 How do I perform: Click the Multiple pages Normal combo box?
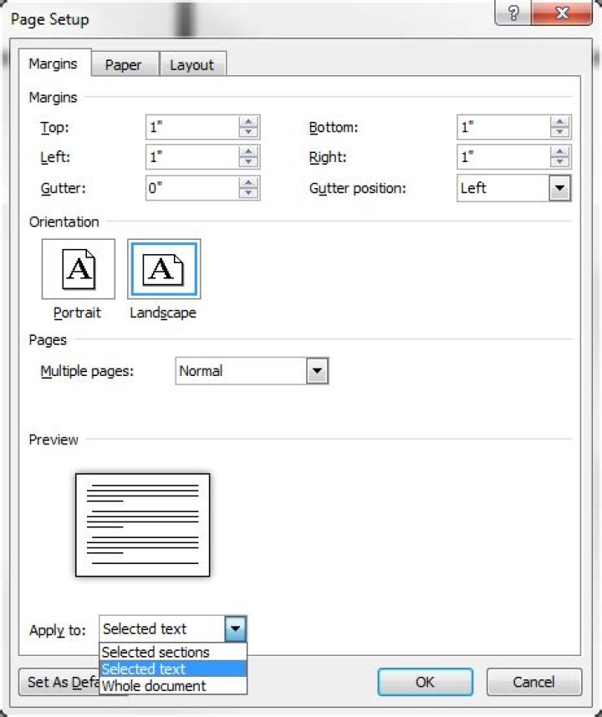tap(252, 371)
